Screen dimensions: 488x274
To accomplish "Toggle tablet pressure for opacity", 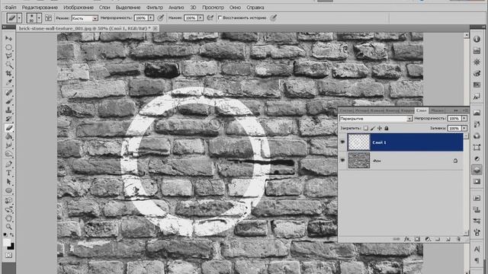I will pyautogui.click(x=161, y=18).
